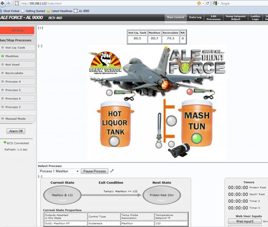Open the Ladder Logic tab
This screenshot has width=268, height=227.
255,18
